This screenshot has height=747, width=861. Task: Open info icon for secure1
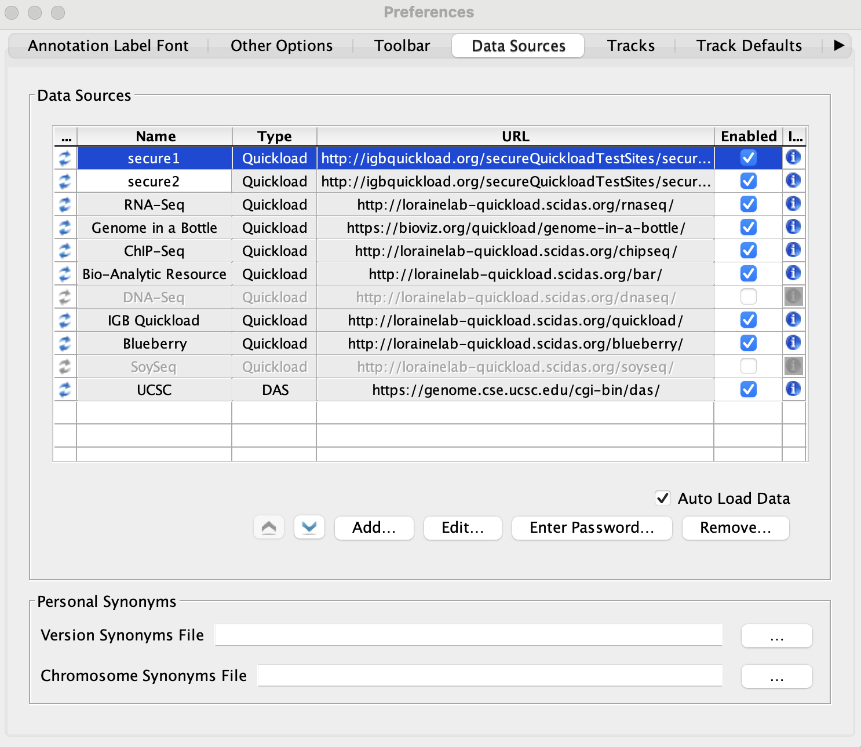[x=793, y=157]
